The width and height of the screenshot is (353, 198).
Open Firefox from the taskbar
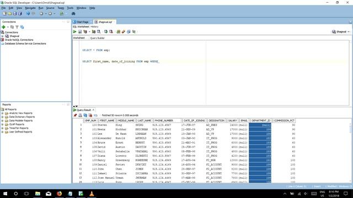59,194
